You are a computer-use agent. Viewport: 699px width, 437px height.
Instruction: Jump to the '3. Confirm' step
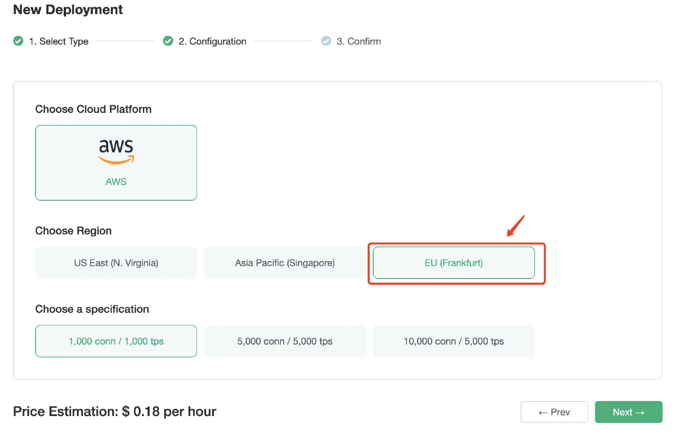(359, 41)
